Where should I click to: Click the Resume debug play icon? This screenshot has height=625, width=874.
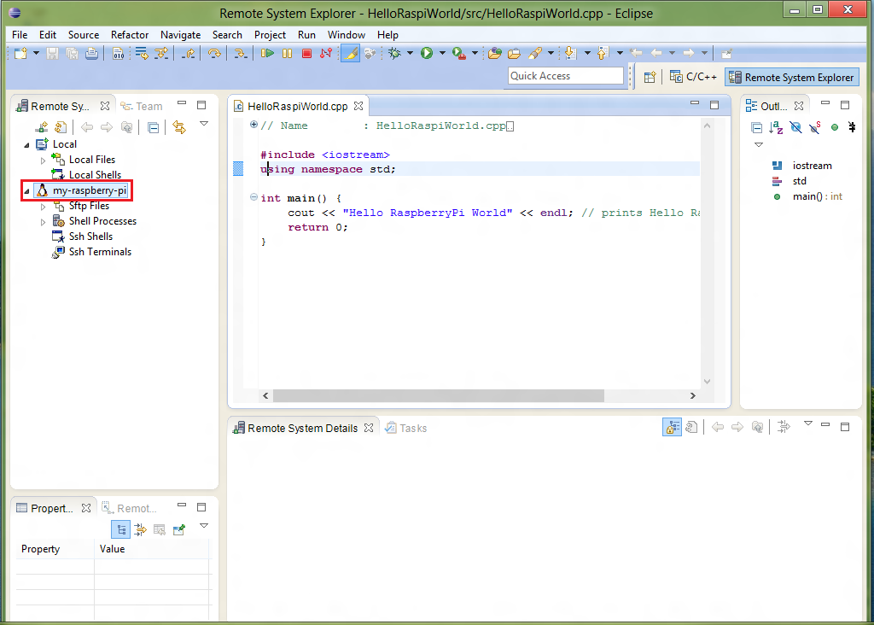(x=267, y=54)
